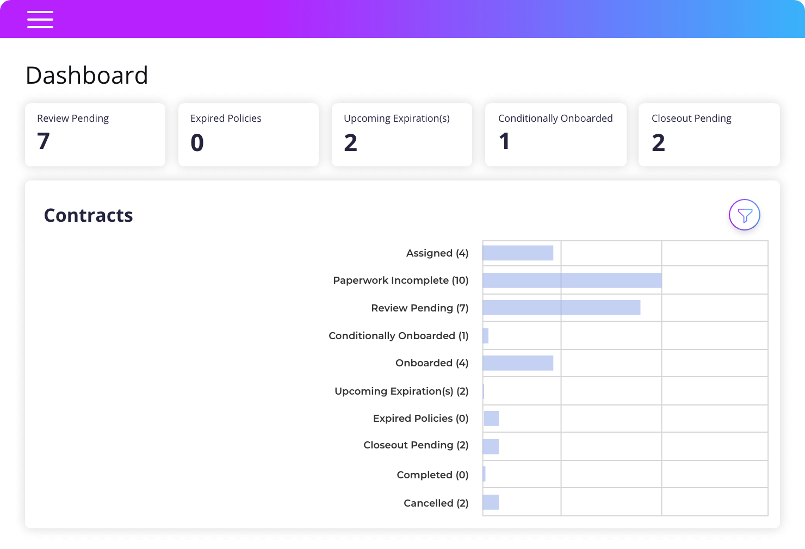Open the Review Pending summary card
This screenshot has height=549, width=805.
[95, 135]
